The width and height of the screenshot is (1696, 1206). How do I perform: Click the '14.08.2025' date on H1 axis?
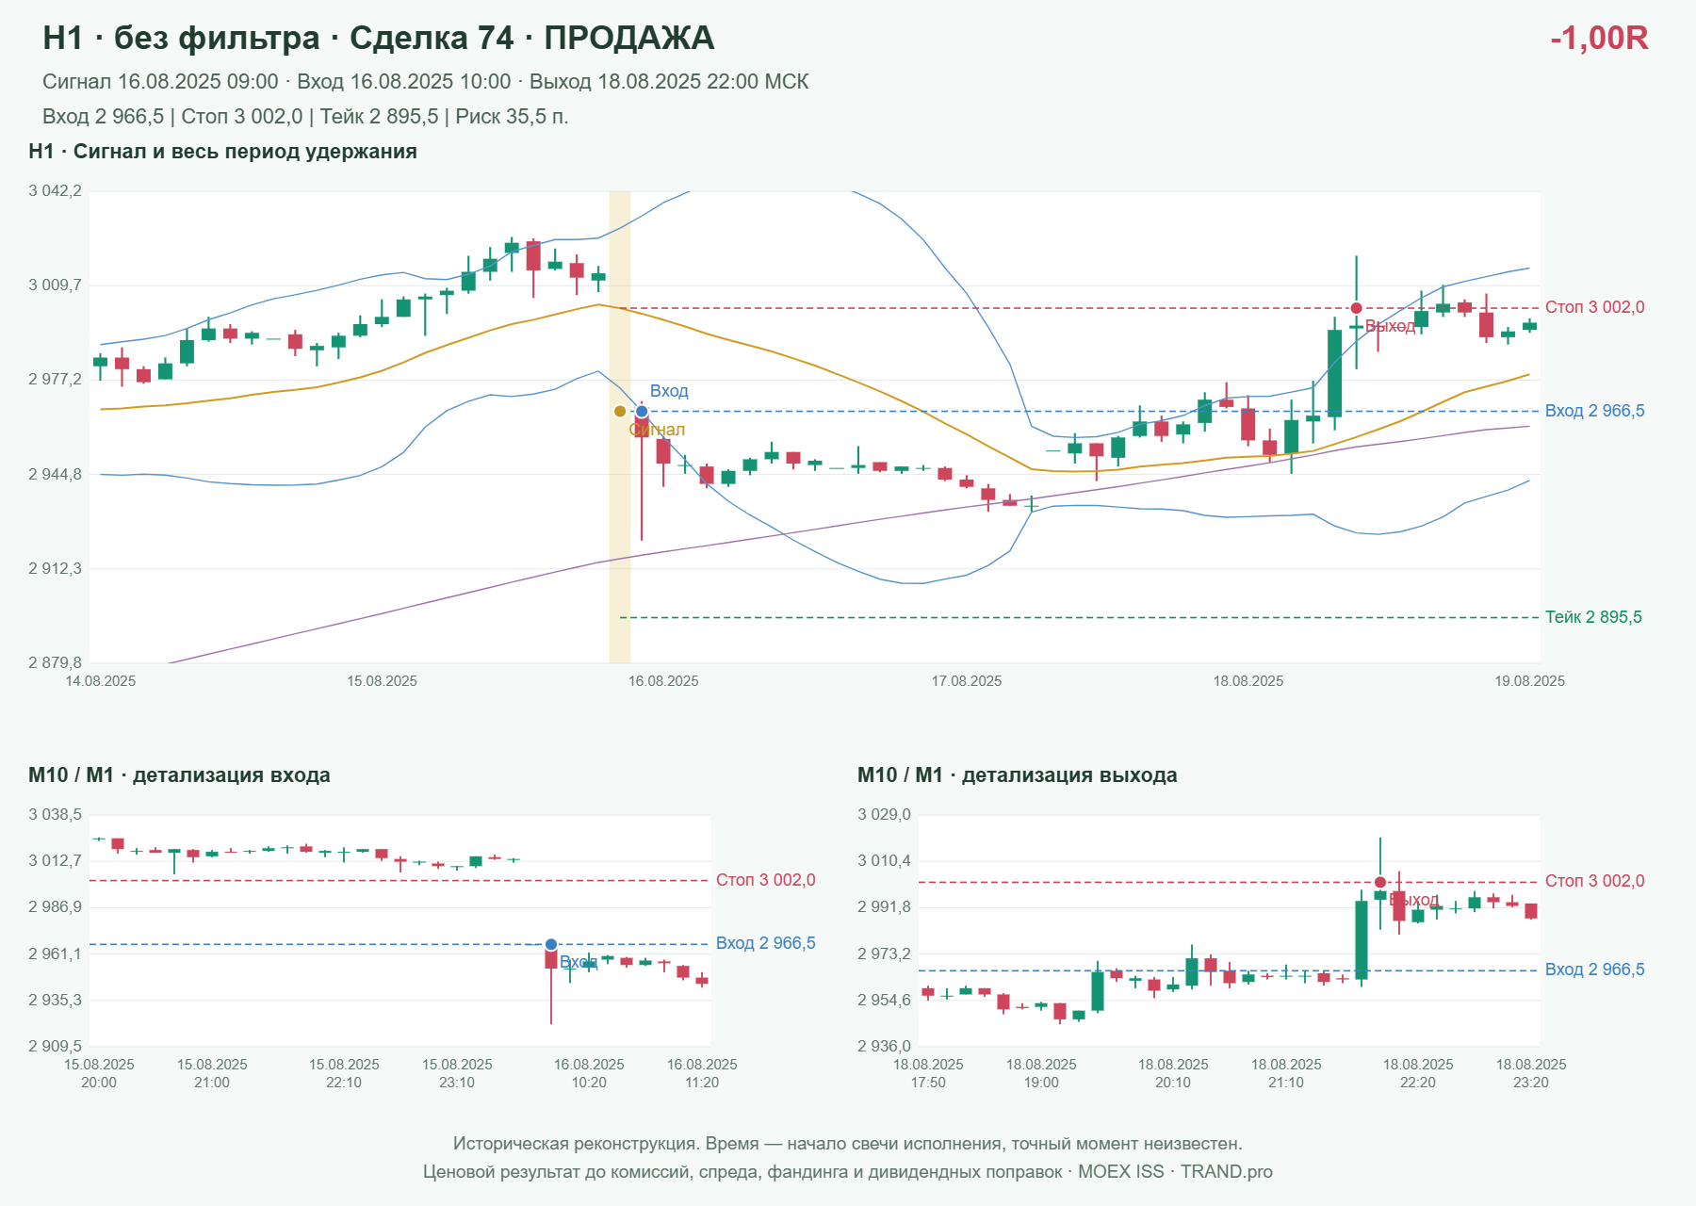(x=101, y=681)
